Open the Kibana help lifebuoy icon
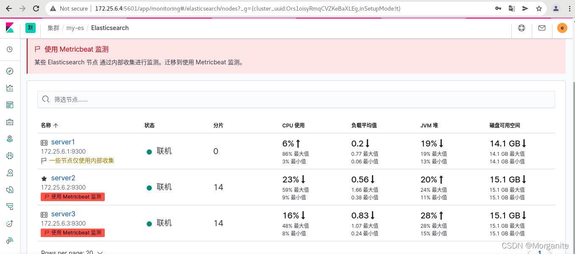The image size is (575, 254). click(522, 28)
